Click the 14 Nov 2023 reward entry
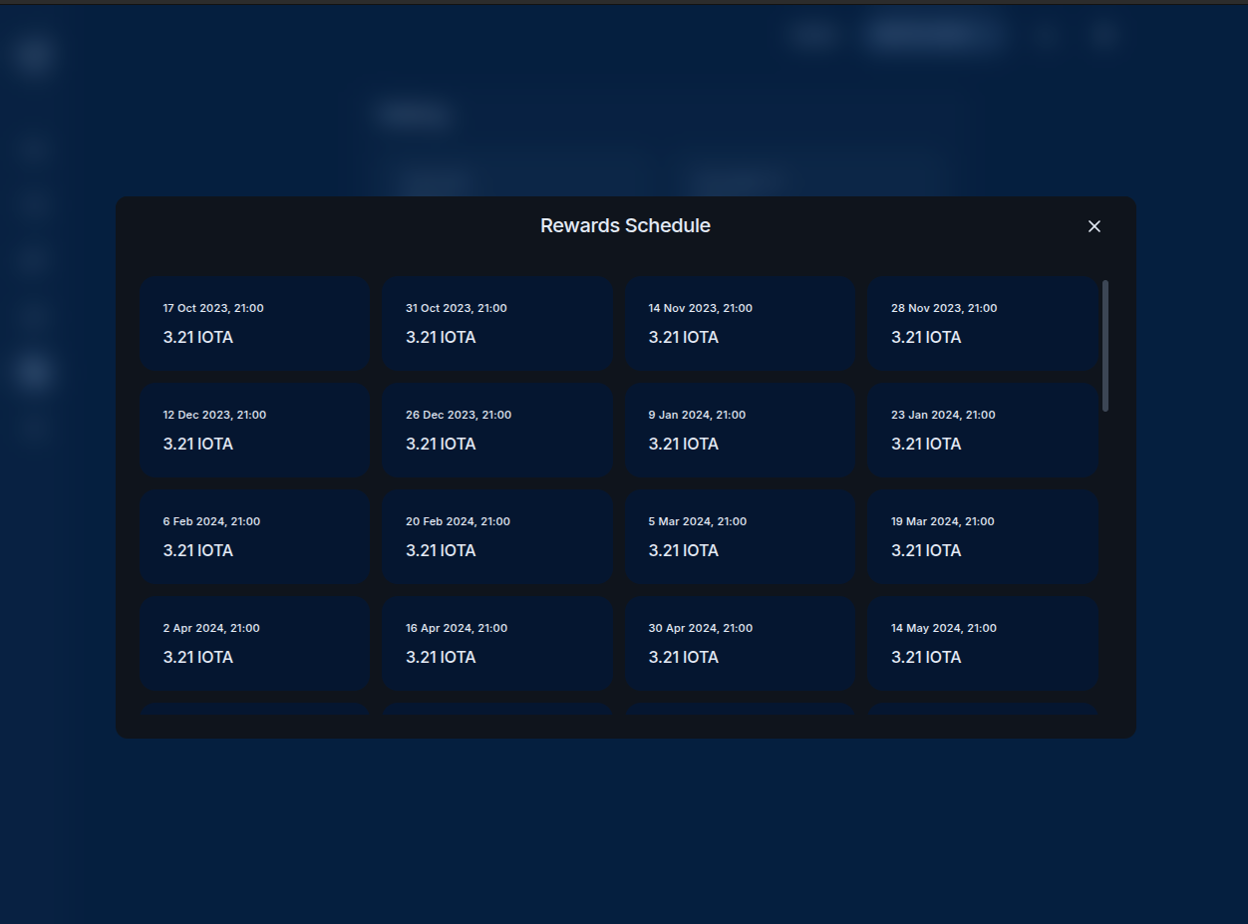This screenshot has width=1248, height=924. pyautogui.click(x=740, y=324)
